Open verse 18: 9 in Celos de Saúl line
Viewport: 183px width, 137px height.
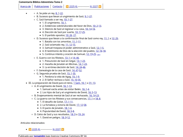(x=73, y=115)
